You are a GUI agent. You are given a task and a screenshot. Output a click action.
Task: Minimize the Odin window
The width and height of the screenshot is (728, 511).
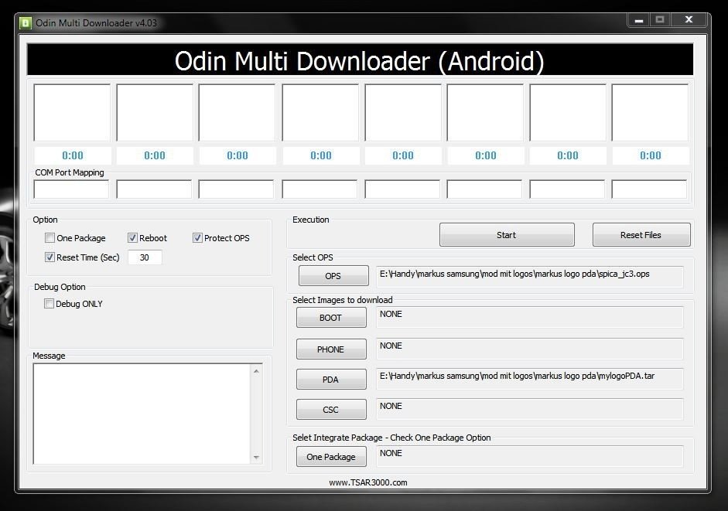click(x=639, y=20)
